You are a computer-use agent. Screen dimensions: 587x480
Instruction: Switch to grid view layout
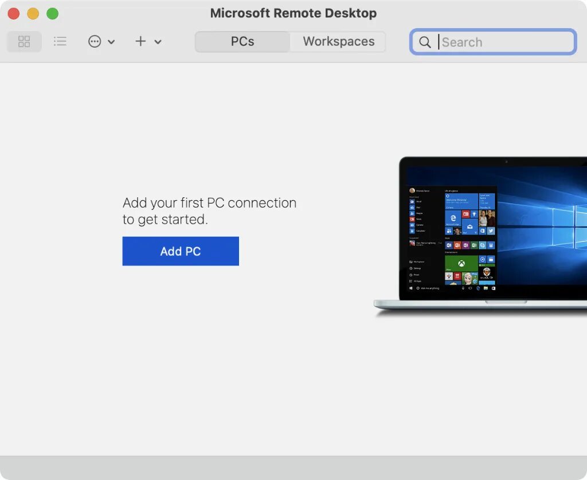pos(24,41)
